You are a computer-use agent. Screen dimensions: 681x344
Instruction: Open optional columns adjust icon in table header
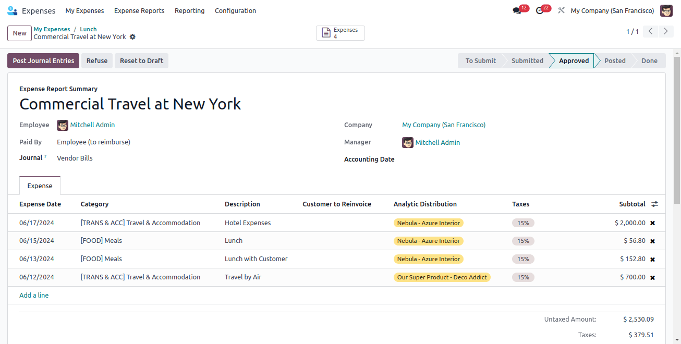coord(655,204)
